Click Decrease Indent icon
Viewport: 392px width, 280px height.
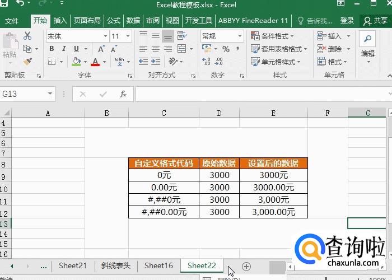tap(143, 62)
